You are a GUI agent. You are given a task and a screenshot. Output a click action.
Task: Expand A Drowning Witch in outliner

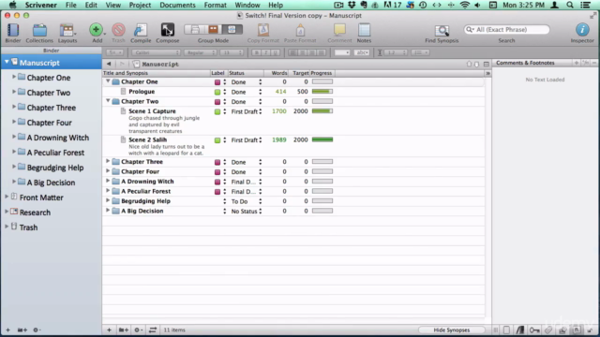tap(108, 181)
